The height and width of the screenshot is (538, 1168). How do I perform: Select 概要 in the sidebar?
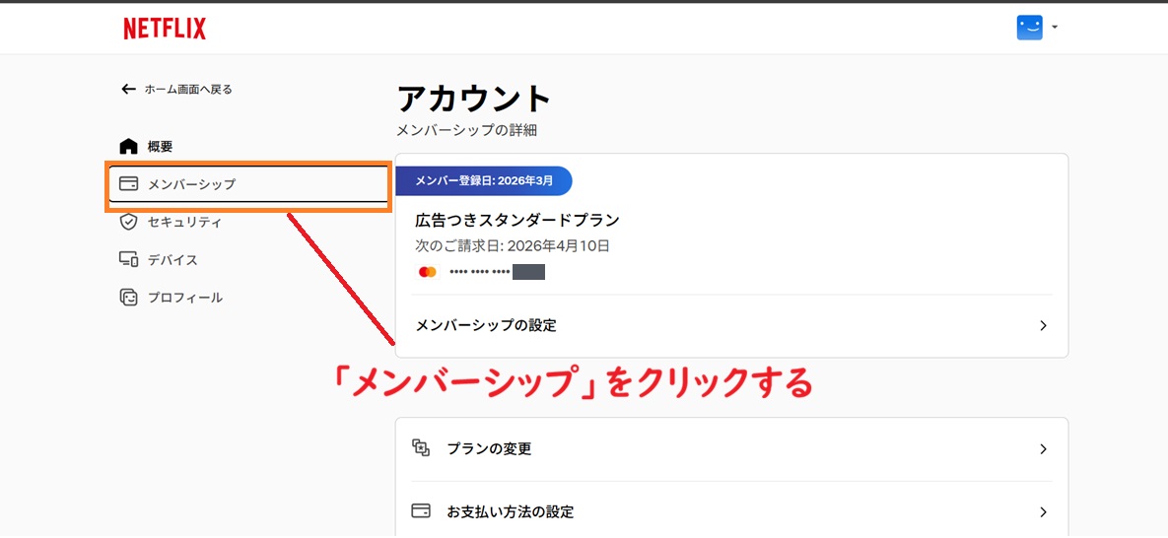[160, 147]
